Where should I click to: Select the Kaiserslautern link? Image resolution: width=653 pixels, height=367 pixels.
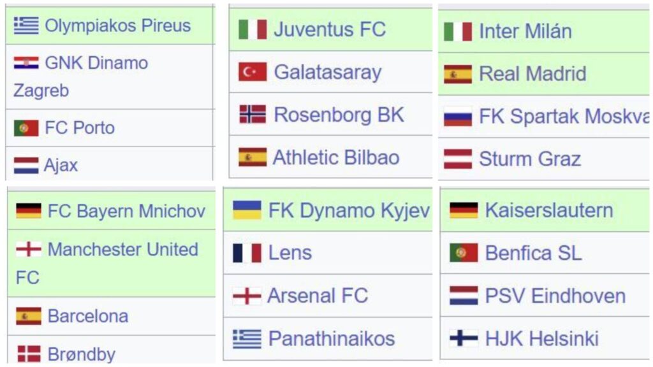549,210
